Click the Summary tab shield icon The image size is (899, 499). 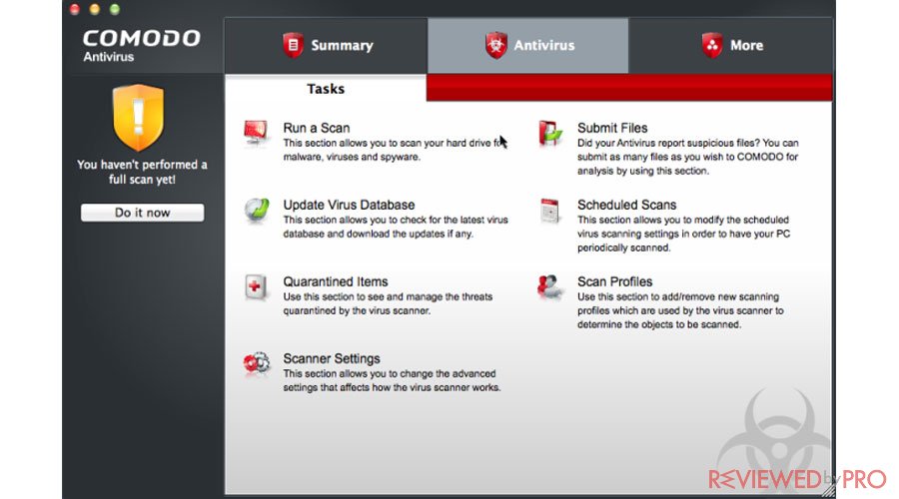293,45
